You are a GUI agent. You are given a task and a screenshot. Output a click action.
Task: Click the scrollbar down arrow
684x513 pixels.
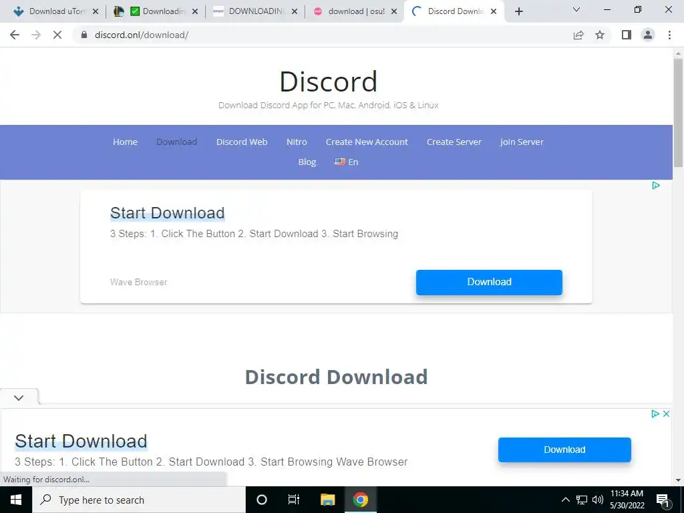point(678,480)
